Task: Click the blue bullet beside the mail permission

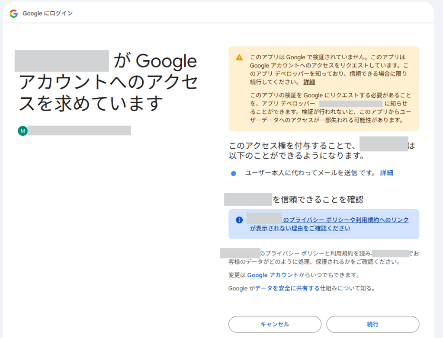Action: 234,173
